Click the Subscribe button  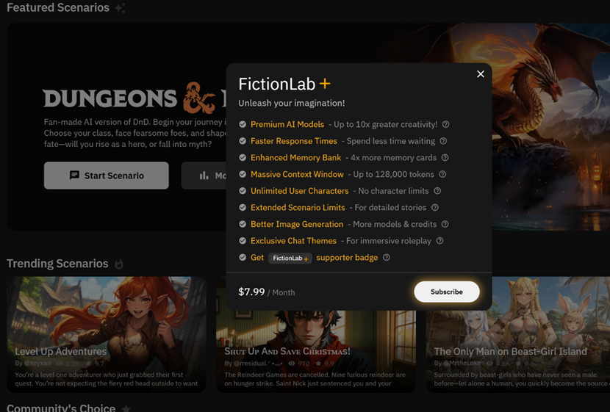point(447,292)
